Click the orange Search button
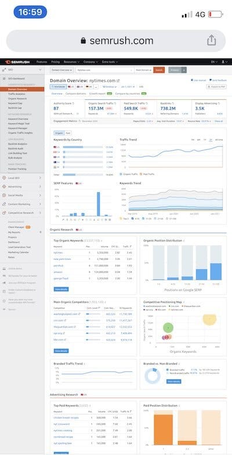 (159, 70)
